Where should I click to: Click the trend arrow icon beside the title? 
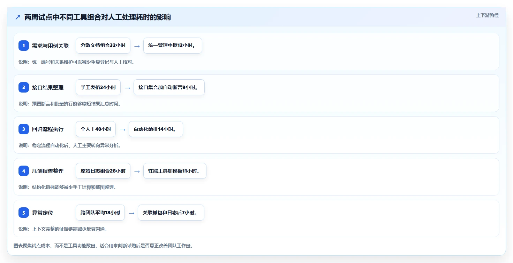point(18,17)
